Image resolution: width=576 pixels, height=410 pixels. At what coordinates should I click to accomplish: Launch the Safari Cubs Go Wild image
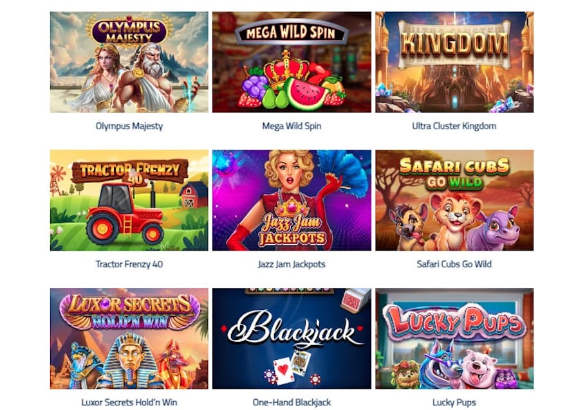pyautogui.click(x=454, y=201)
